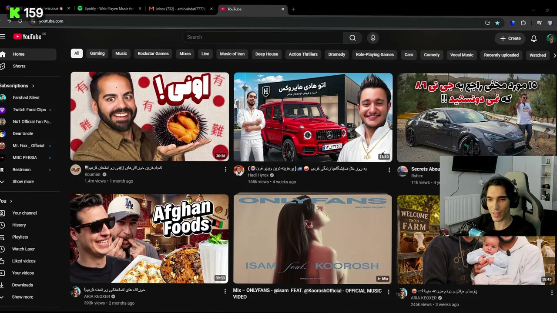Filter by the Recently uploaded chip
Viewport: 557px width, 313px height.
tap(501, 55)
